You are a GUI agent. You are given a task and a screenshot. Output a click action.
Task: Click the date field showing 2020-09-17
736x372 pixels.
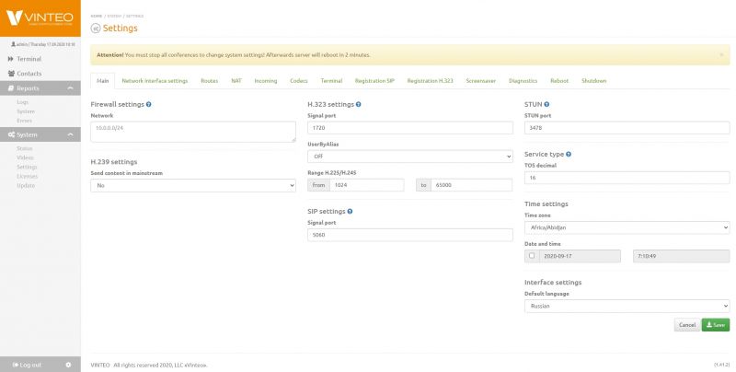tap(580, 257)
